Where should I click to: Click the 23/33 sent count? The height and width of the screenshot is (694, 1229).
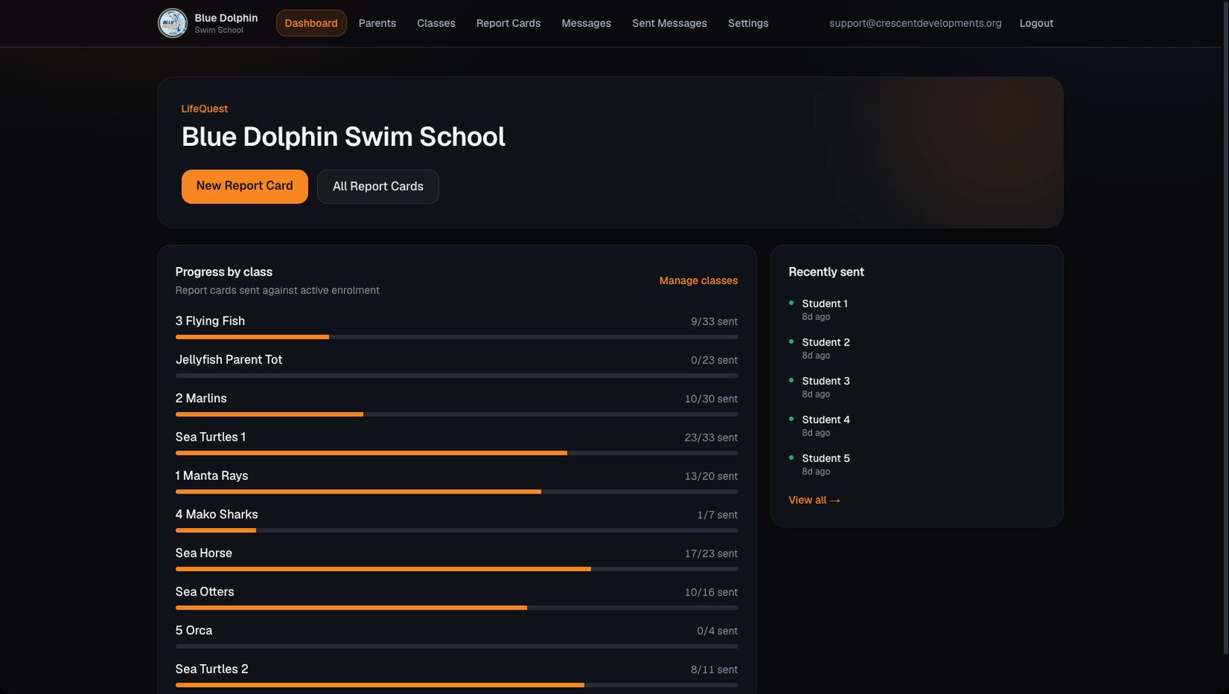click(711, 438)
